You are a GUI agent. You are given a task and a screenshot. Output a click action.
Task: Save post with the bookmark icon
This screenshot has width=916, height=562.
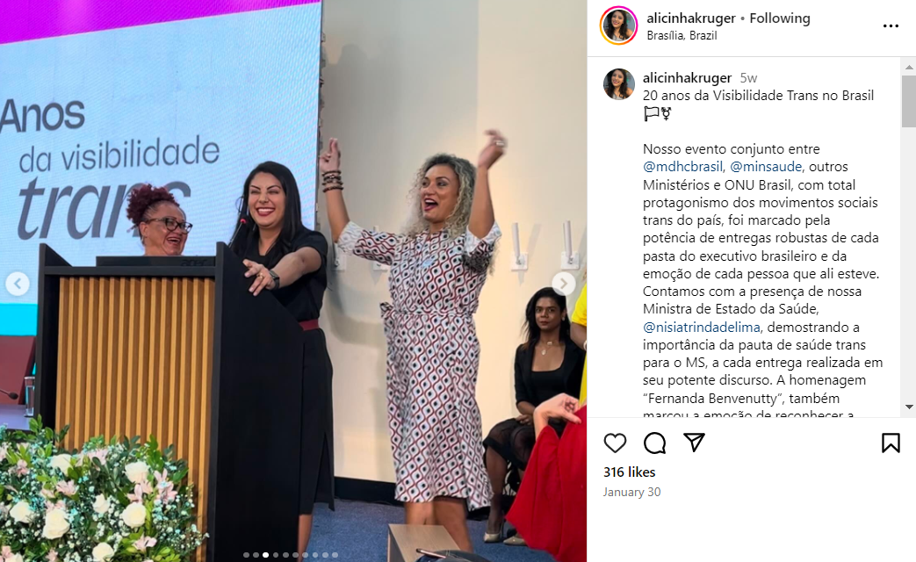point(891,443)
